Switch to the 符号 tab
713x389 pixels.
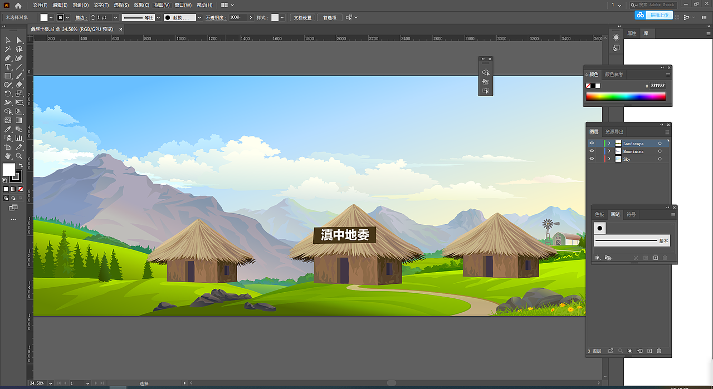[x=631, y=214]
